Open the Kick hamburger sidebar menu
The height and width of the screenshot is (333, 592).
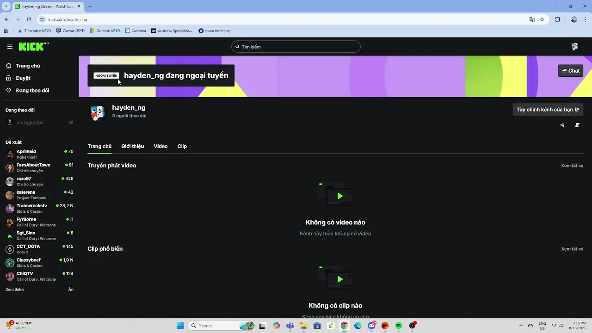click(x=10, y=47)
